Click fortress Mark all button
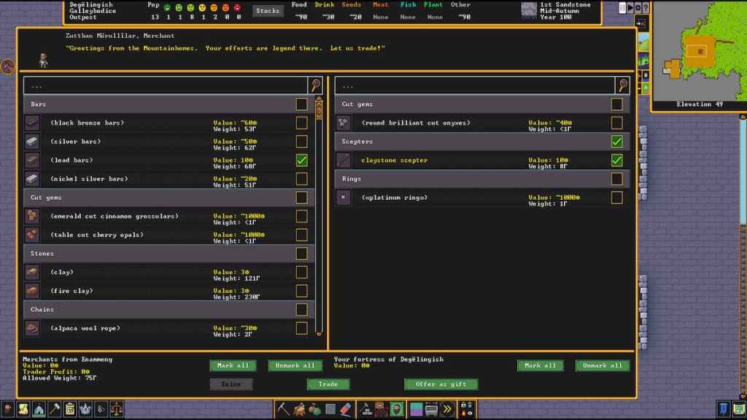Screen dimensions: 747x420 (x=541, y=365)
